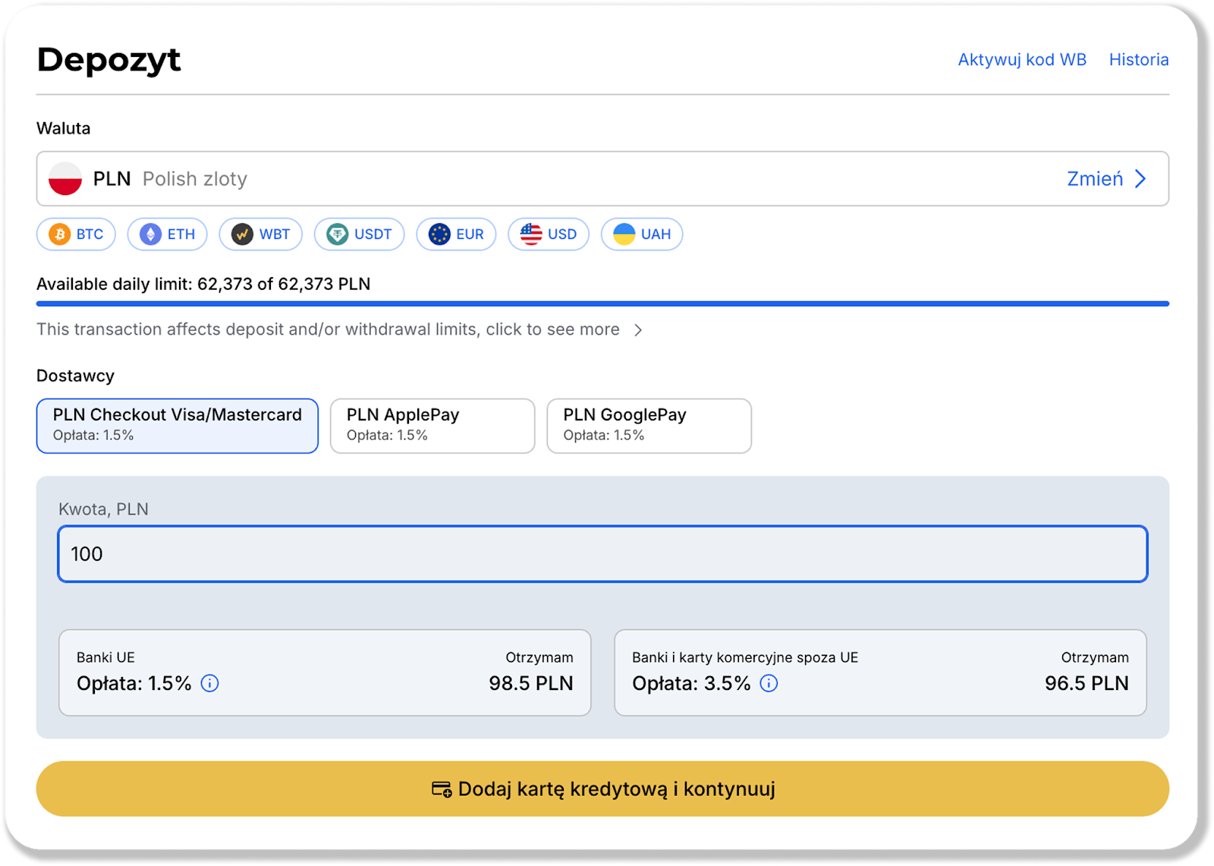Click info icon next to Opłata 1.5%
Image resolution: width=1214 pixels, height=866 pixels.
[209, 684]
